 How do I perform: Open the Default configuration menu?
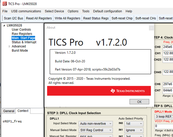tap(108, 11)
